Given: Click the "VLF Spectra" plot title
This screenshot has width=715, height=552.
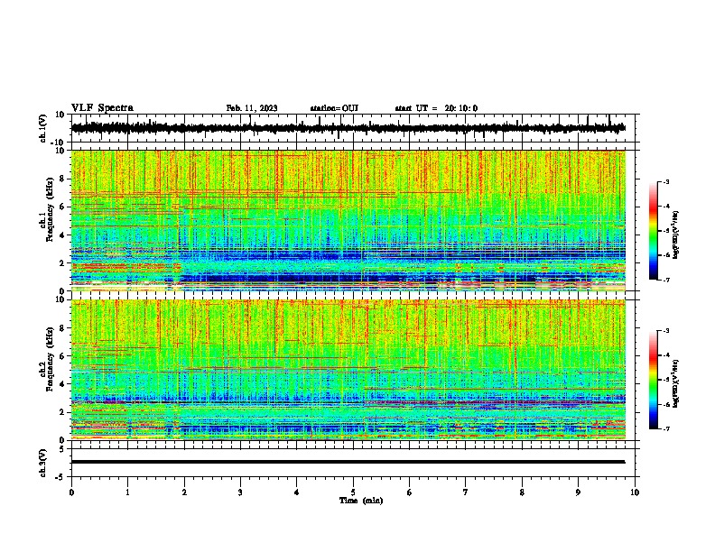Looking at the screenshot, I should 102,108.
